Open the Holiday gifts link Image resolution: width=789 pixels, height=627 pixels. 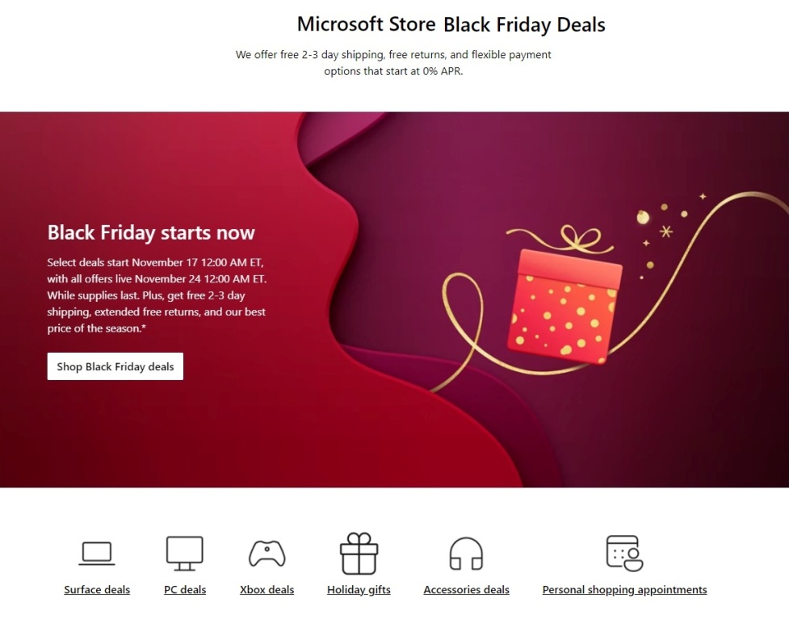click(359, 590)
